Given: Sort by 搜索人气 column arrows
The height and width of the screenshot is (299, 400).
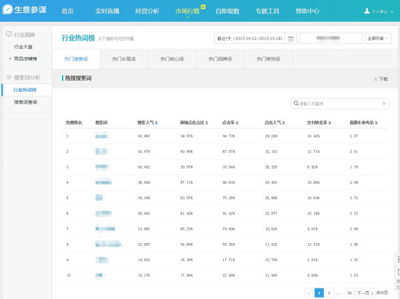Looking at the screenshot, I should click(156, 123).
